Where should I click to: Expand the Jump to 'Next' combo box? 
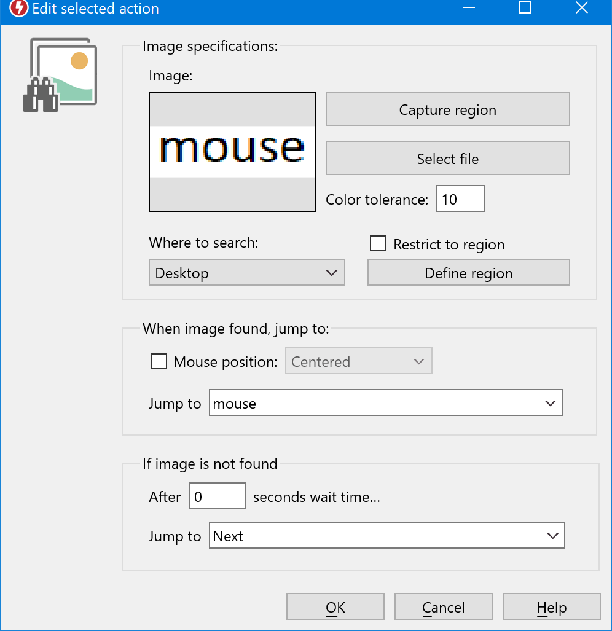[x=387, y=536]
